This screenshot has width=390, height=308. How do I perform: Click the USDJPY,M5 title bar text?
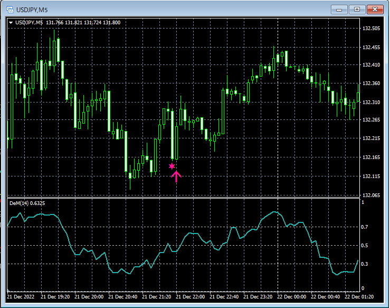[32, 10]
